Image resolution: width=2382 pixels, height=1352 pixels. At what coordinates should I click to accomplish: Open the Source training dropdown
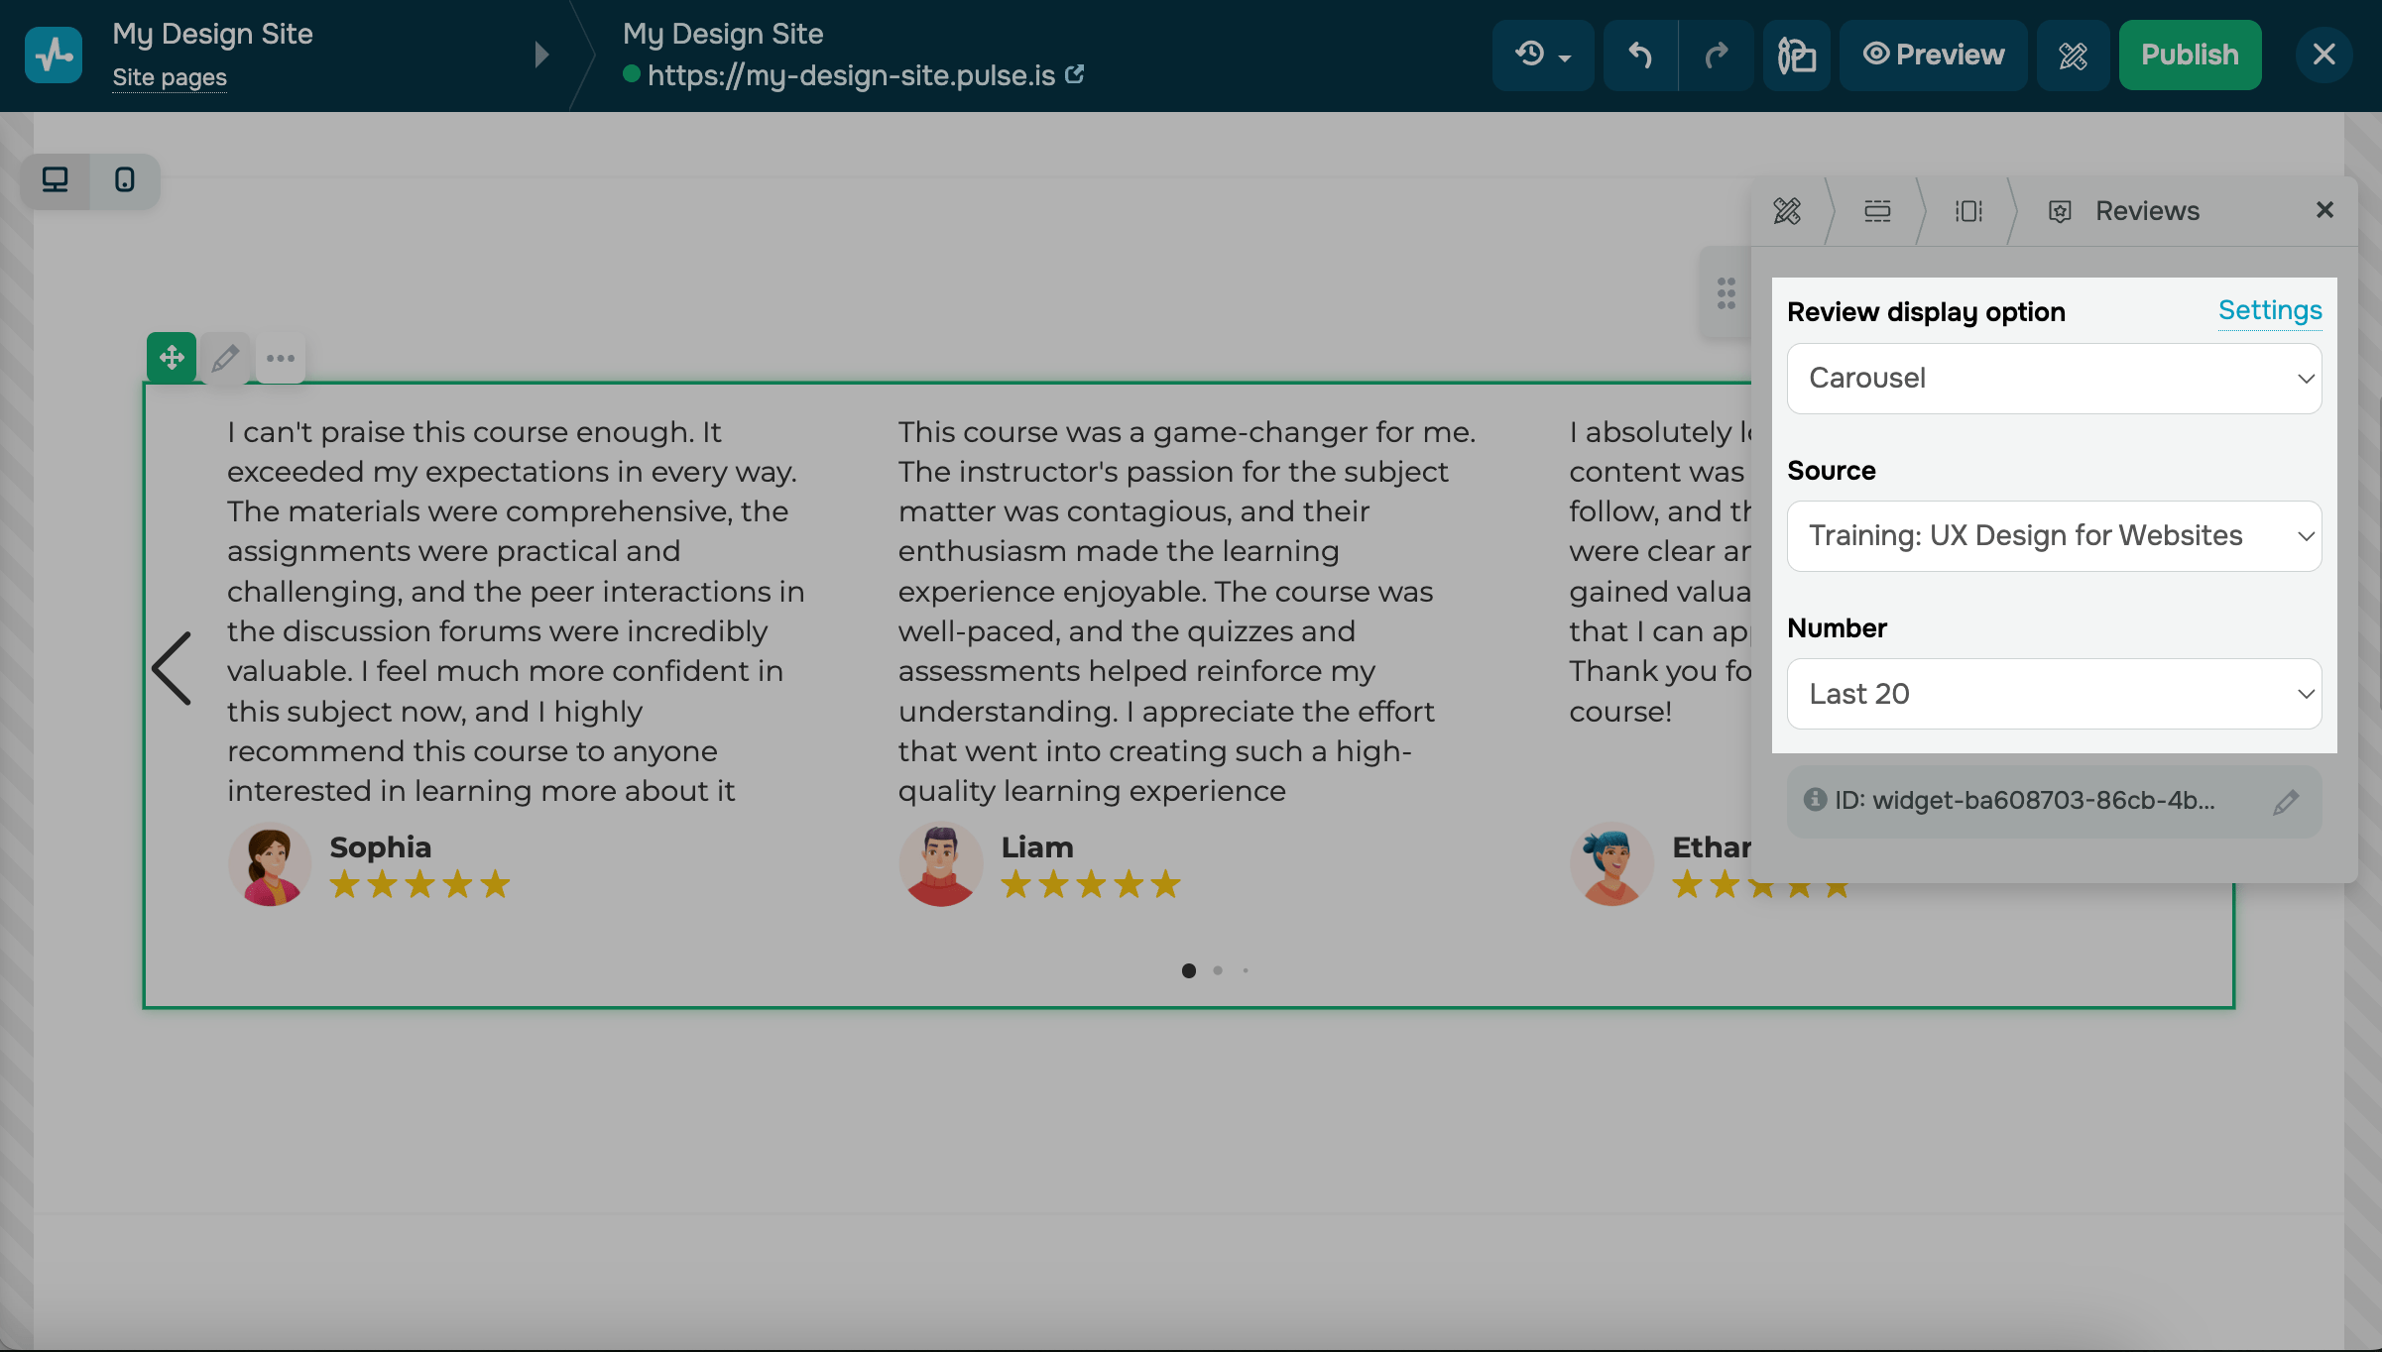pos(2054,536)
